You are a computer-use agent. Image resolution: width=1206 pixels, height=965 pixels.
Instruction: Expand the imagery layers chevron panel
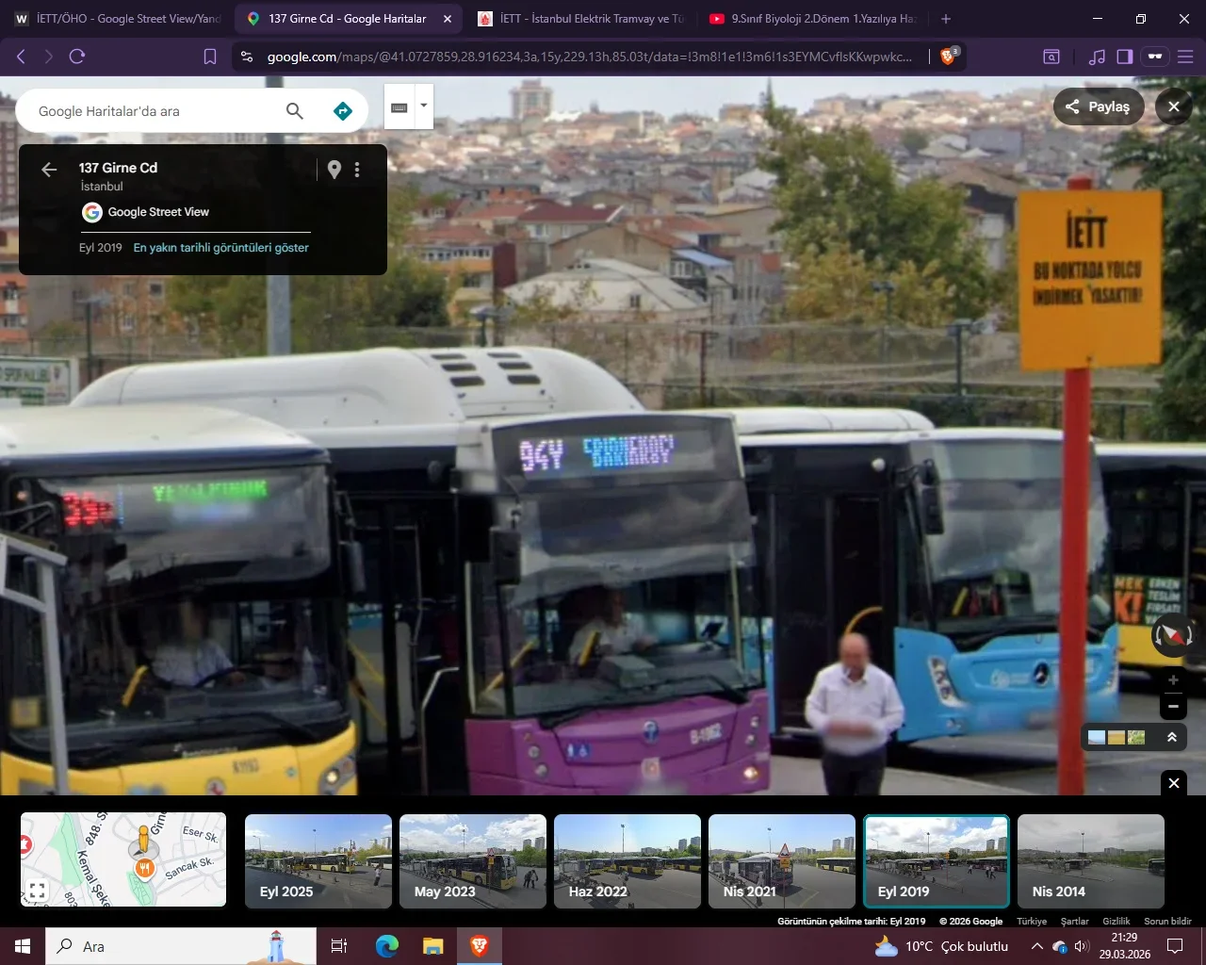1172,737
